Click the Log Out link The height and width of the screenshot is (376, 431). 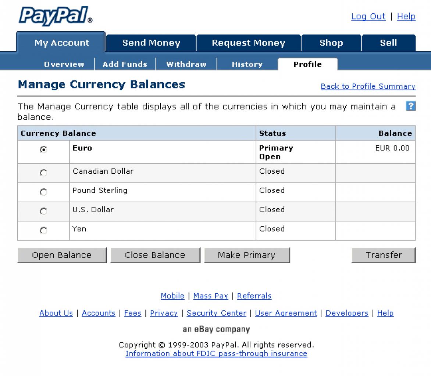[x=368, y=17]
